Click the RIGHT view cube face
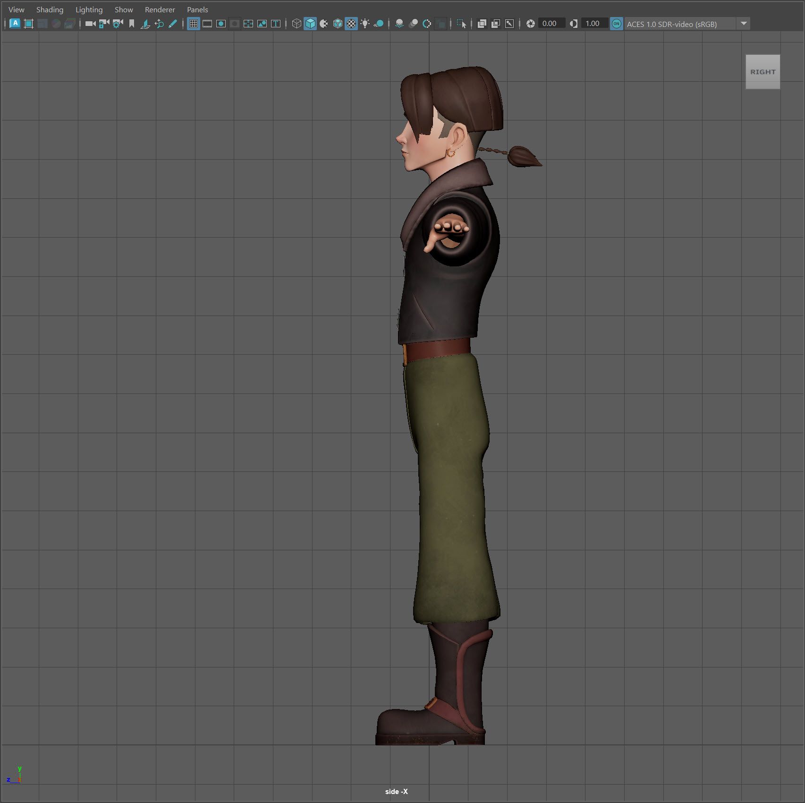Image resolution: width=805 pixels, height=803 pixels. point(763,72)
